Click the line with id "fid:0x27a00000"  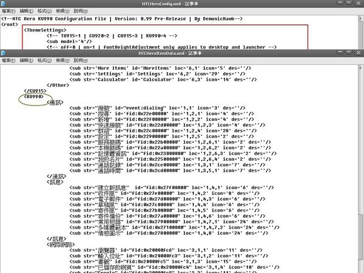[x=167, y=216]
